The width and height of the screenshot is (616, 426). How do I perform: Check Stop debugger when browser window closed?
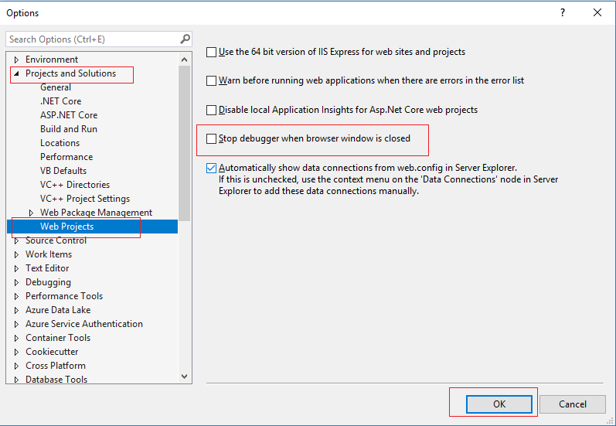coord(211,138)
